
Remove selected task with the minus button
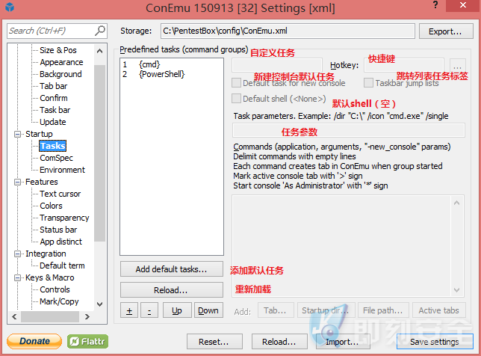click(149, 310)
